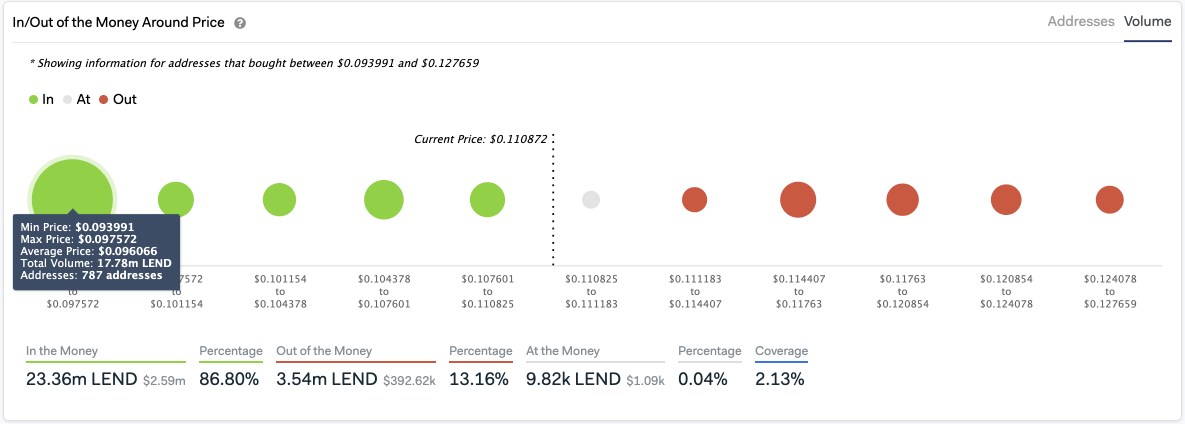Click axis label $0.111183 to $0.114407
1185x424 pixels.
(695, 291)
